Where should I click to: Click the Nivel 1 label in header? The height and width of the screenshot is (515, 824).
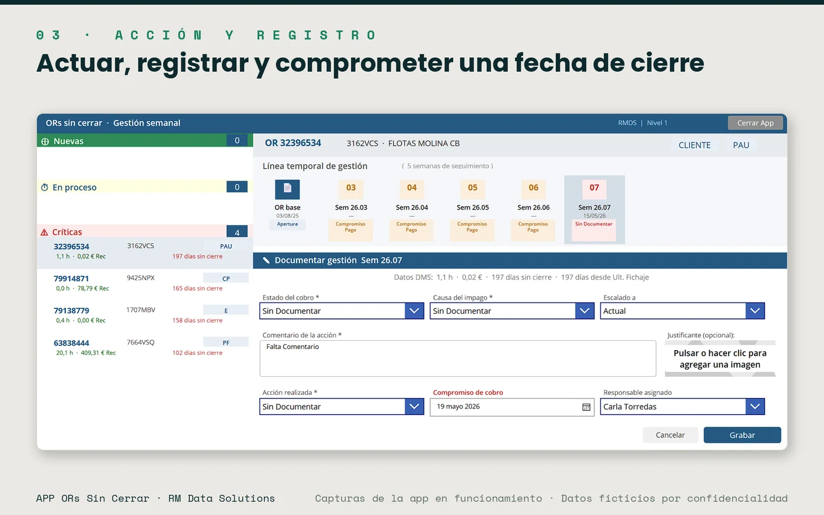(657, 123)
